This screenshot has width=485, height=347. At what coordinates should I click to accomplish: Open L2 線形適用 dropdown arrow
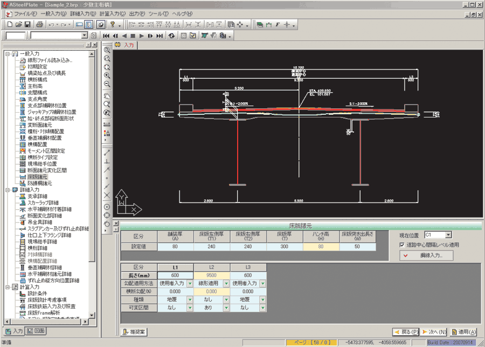tap(226, 283)
